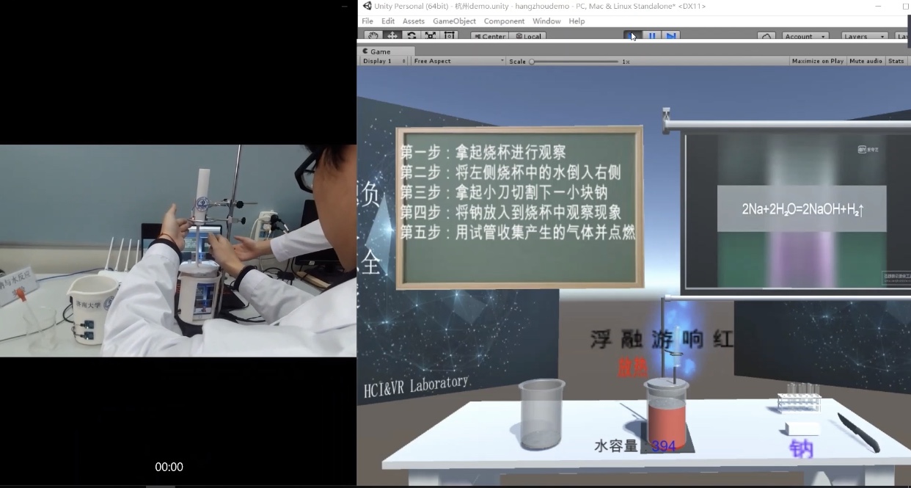Pause the running game
Screen dimensions: 911x488
[x=652, y=36]
